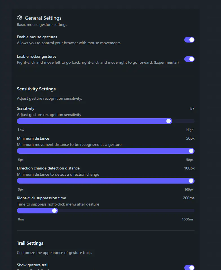Viewport: 221px width, 270px height.
Task: Select the Sensitivity Settings section title
Action: [36, 89]
